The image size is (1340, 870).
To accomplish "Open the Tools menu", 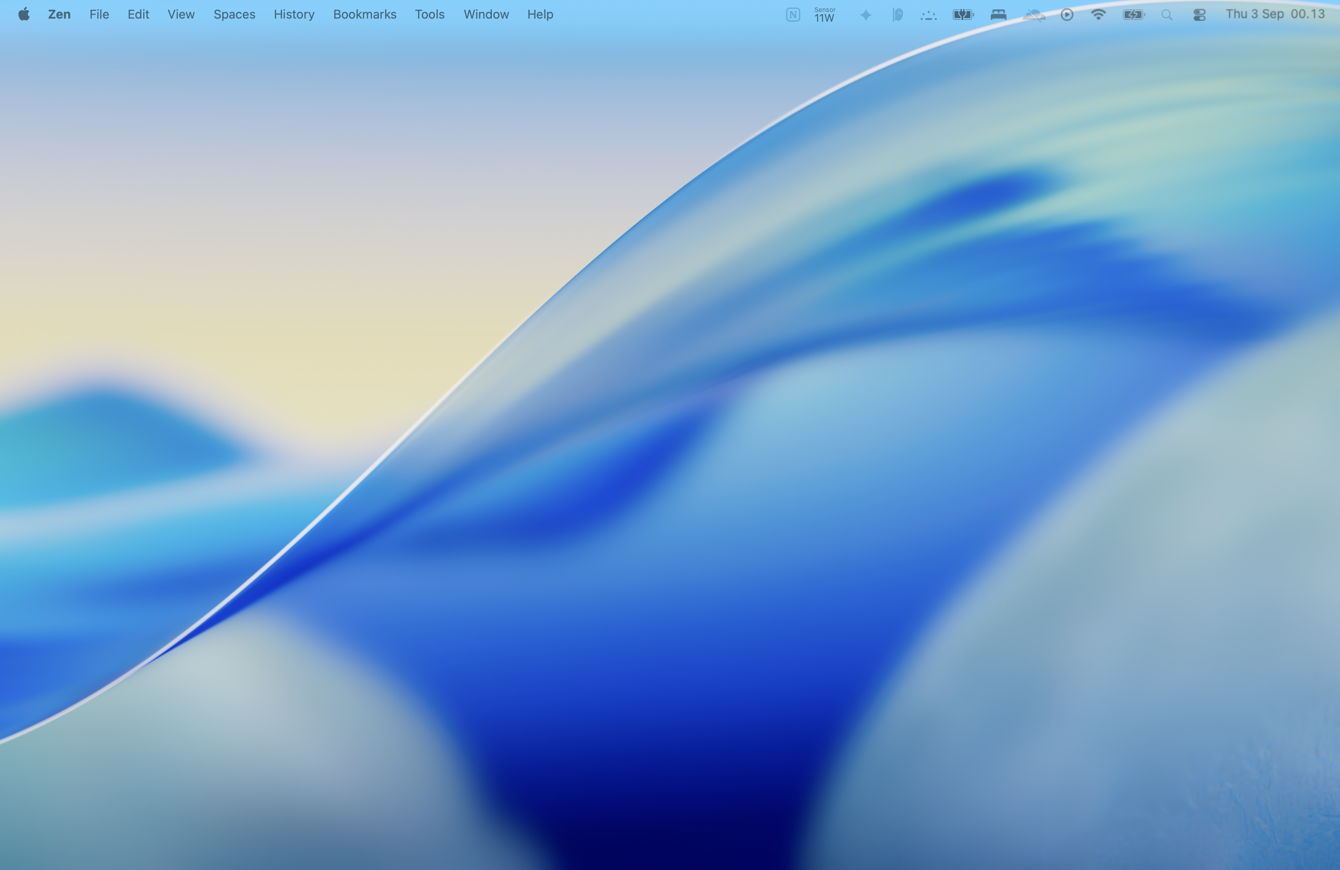I will pyautogui.click(x=429, y=14).
